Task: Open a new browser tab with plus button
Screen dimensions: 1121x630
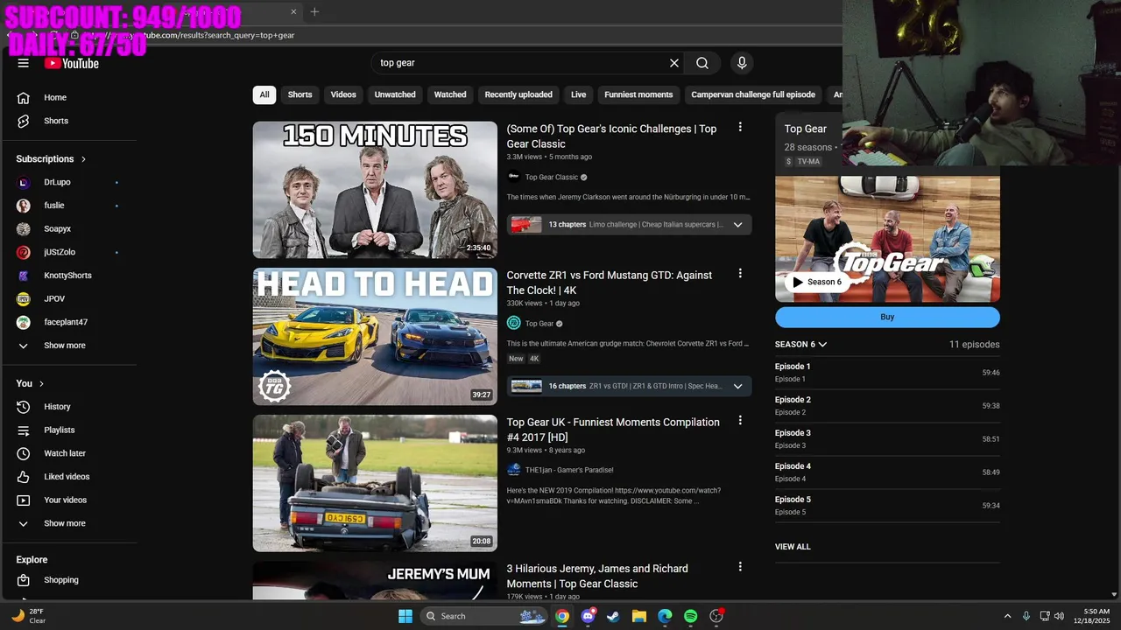Action: (314, 11)
